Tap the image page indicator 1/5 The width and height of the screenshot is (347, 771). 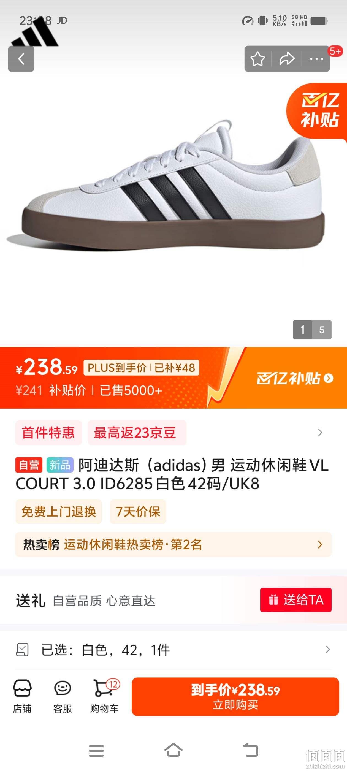click(x=312, y=330)
